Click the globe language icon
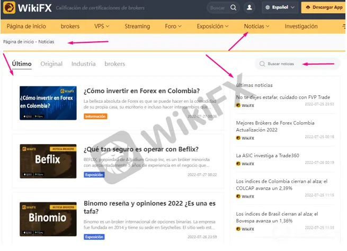347x251 pixels. (268, 7)
